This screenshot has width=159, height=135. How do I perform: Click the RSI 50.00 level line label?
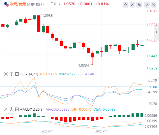(x=153, y=87)
